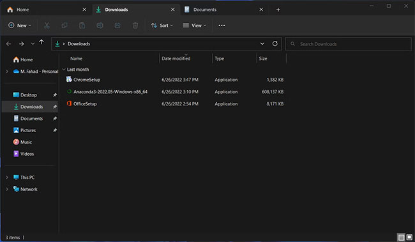Click the 6/26/2022 3:47 PM date cell
The width and height of the screenshot is (415, 242).
tap(180, 80)
